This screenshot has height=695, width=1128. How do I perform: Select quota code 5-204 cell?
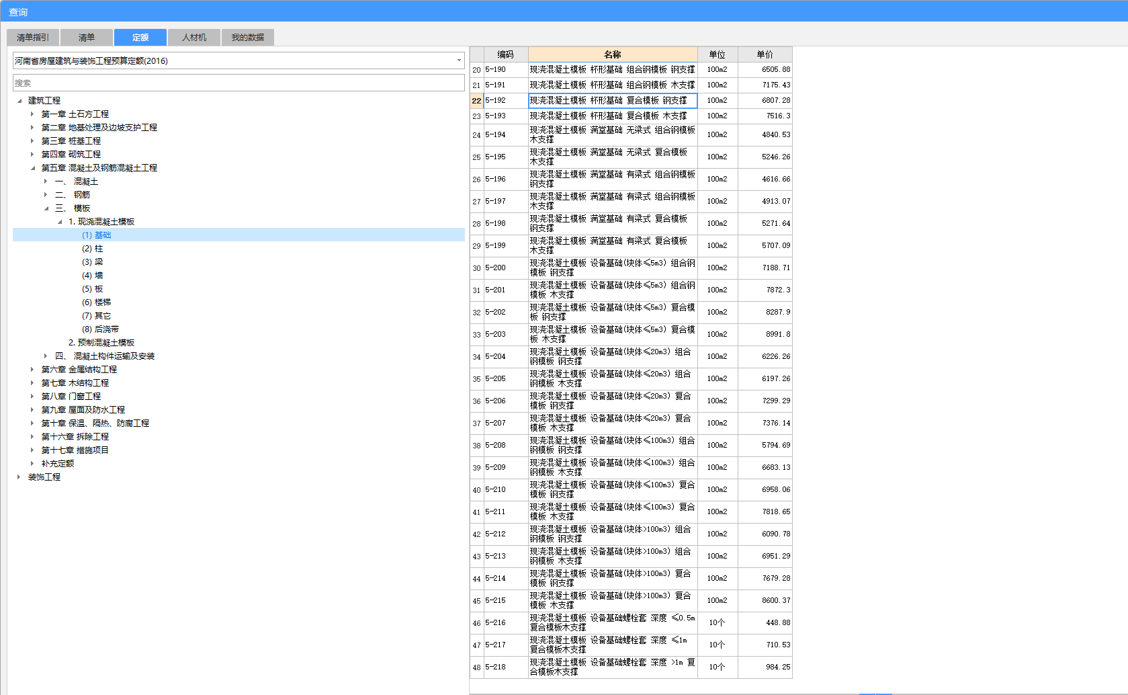506,357
